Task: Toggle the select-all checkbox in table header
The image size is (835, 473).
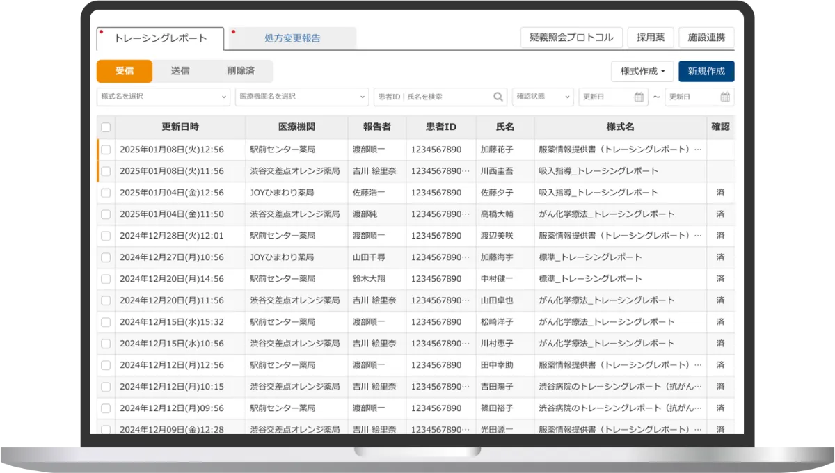Action: (106, 127)
